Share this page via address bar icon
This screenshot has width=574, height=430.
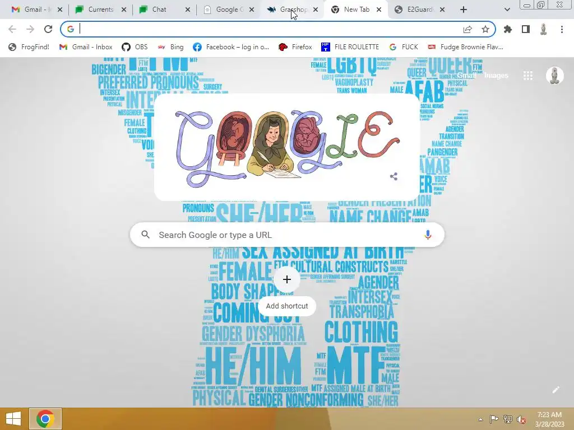(x=467, y=29)
